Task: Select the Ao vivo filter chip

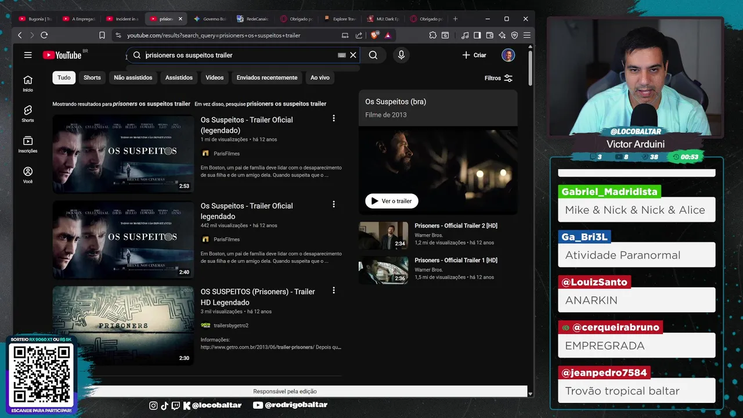Action: pyautogui.click(x=320, y=78)
